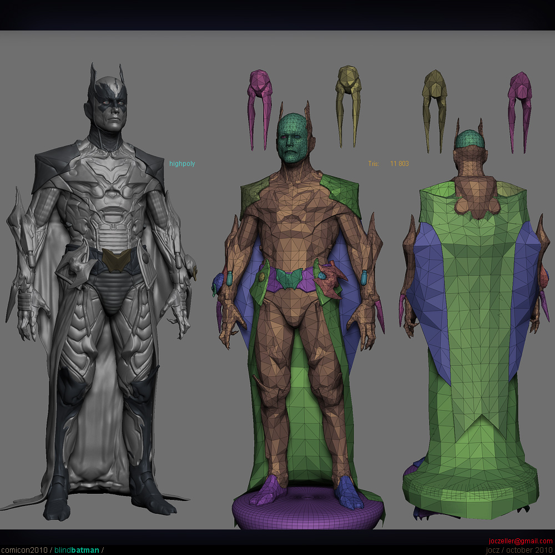Screen dimensions: 555x555
Task: Click the joczeller@gmail.com email address
Action: pyautogui.click(x=521, y=541)
